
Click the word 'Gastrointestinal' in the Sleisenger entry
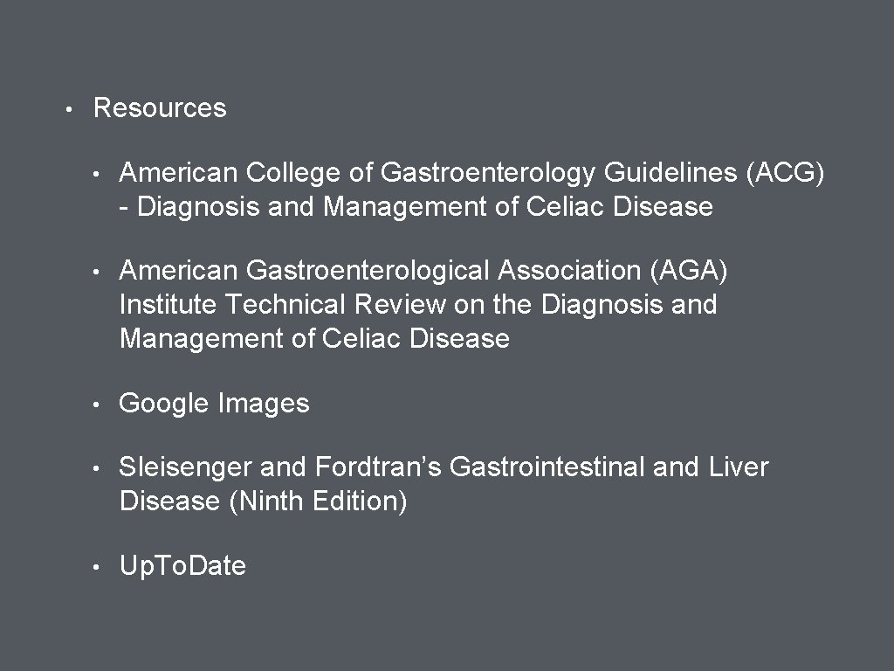point(547,467)
